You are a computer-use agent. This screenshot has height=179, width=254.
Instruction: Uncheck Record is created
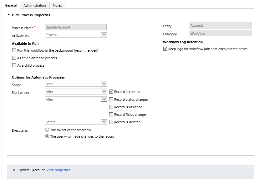pyautogui.click(x=111, y=91)
